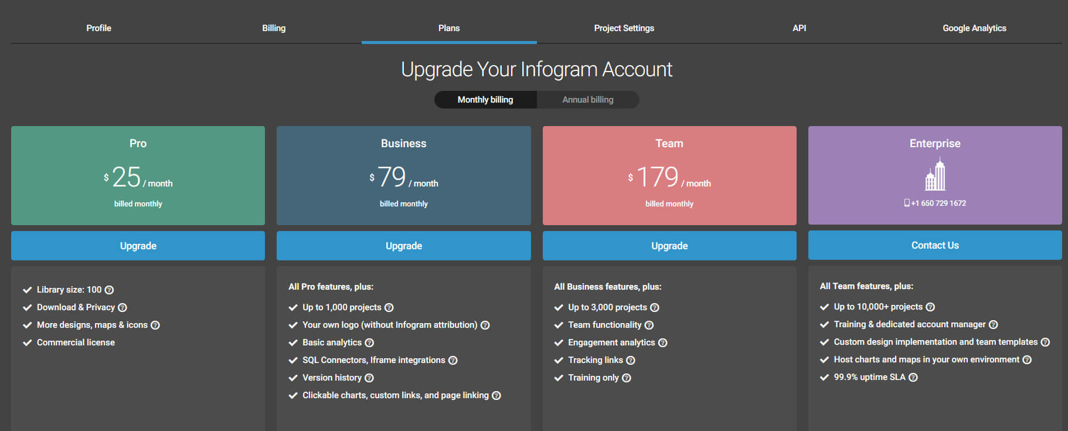This screenshot has height=431, width=1068.
Task: Upgrade to the Business plan
Action: coord(404,246)
